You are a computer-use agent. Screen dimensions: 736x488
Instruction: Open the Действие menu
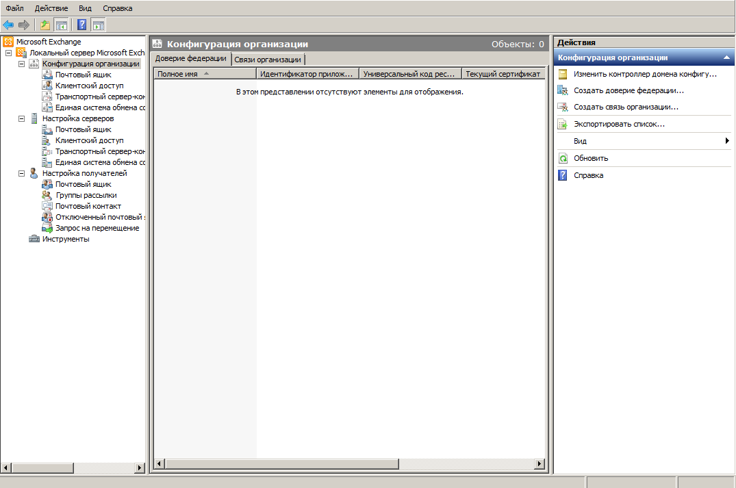click(51, 8)
